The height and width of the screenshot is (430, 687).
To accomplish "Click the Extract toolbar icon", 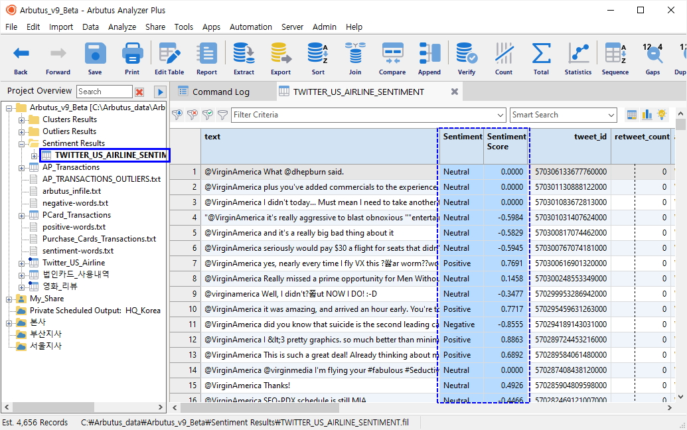I will 244,58.
